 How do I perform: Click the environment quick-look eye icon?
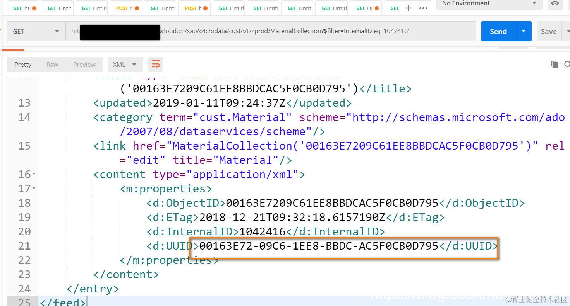point(555,3)
